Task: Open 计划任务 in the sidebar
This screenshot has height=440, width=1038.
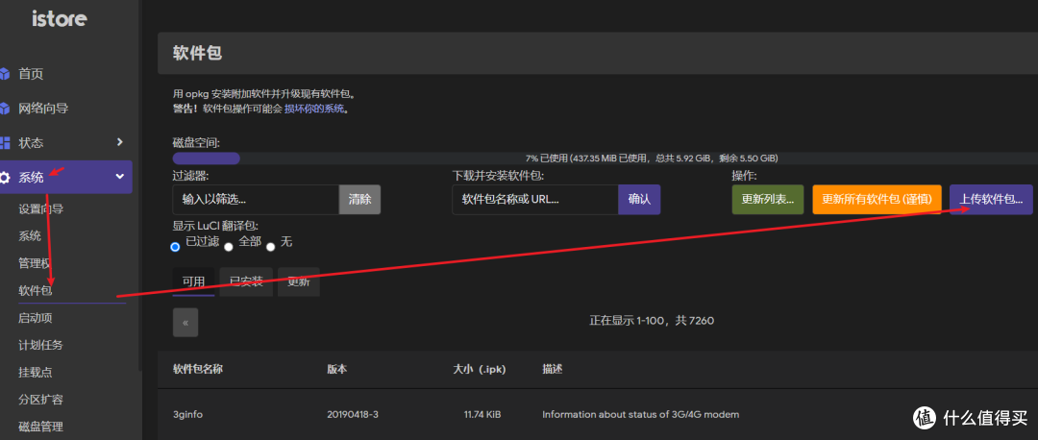Action: (41, 345)
